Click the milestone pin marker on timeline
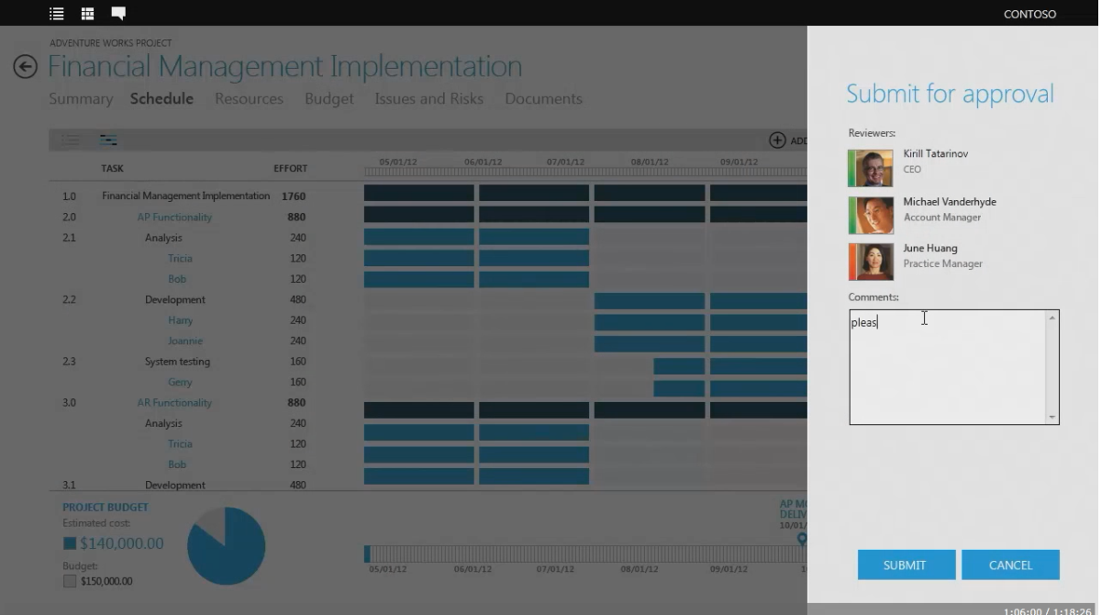 point(802,539)
